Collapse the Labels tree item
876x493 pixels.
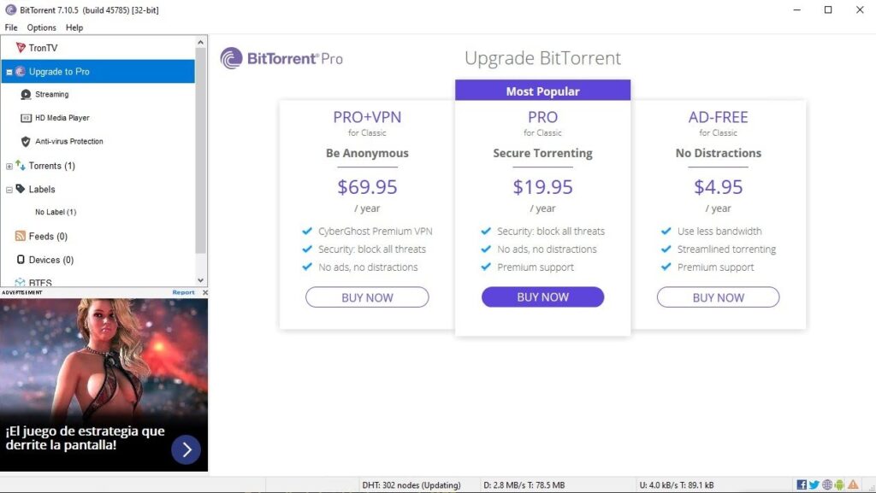point(9,190)
